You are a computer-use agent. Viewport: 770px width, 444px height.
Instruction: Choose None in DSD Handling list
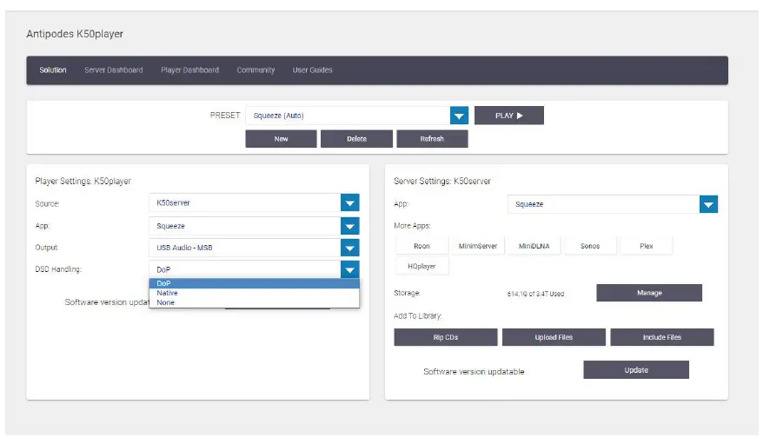click(254, 302)
